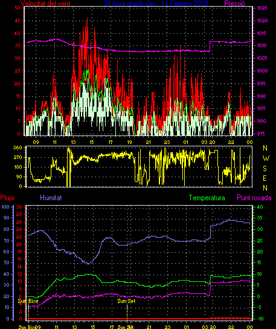Click wind chart time label 23
Viewport: 276px width, 329px height.
click(167, 142)
